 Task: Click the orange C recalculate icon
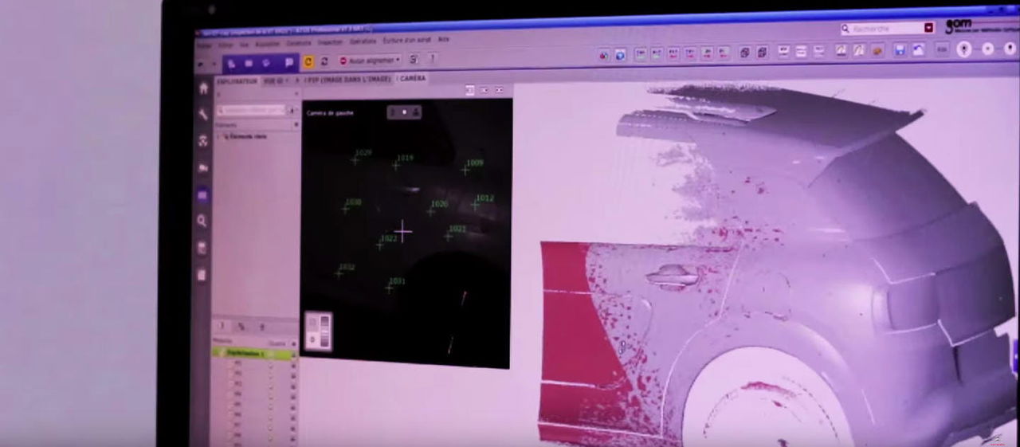309,61
